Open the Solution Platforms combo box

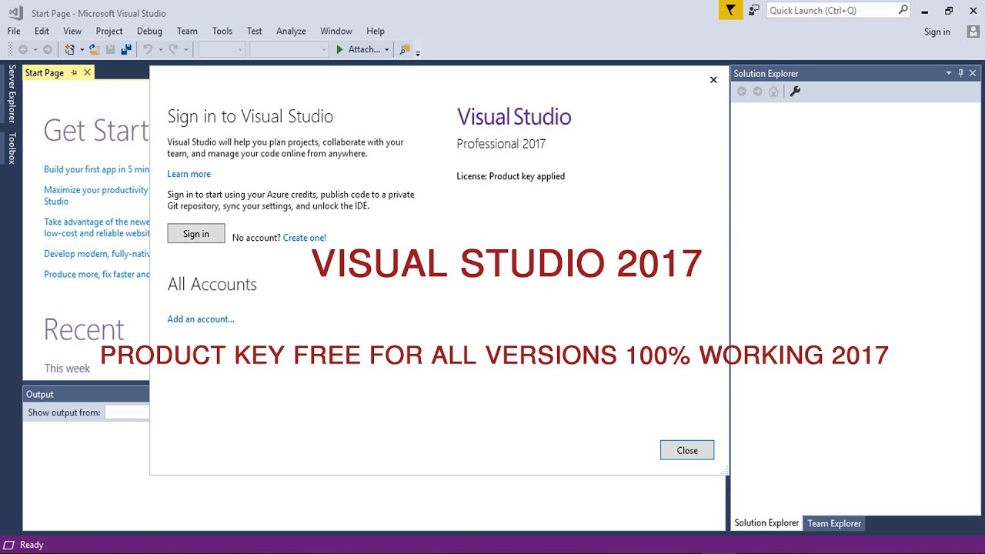(x=289, y=49)
